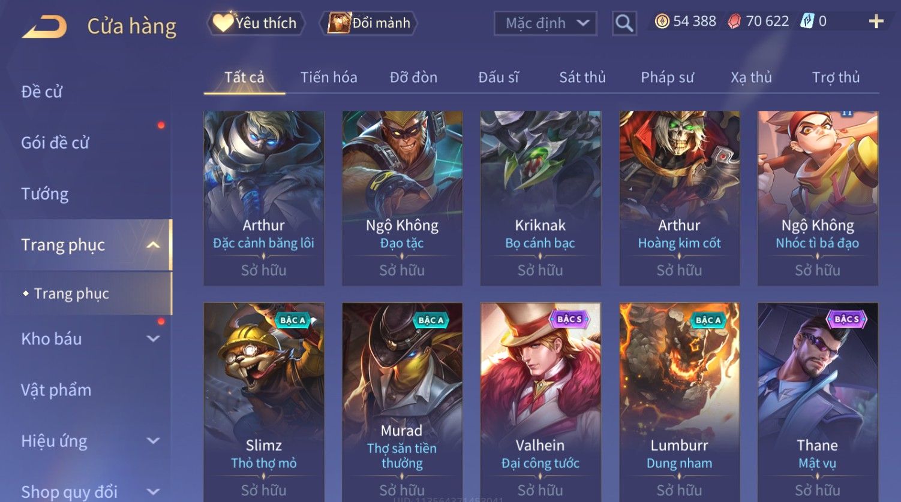Select Thane Mật vụ skin card

pos(818,402)
